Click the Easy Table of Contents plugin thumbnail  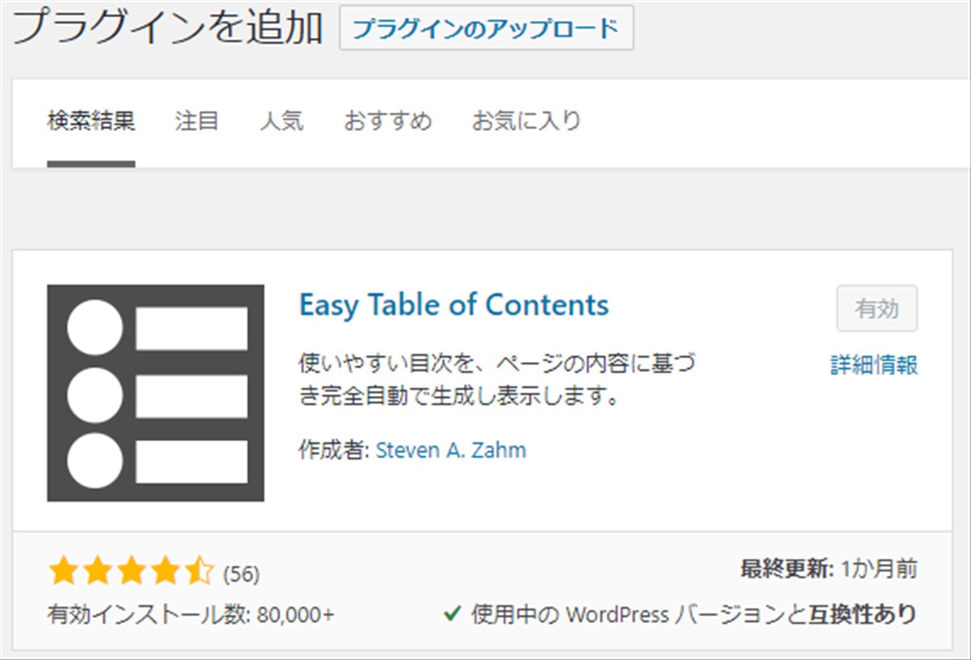click(x=155, y=393)
